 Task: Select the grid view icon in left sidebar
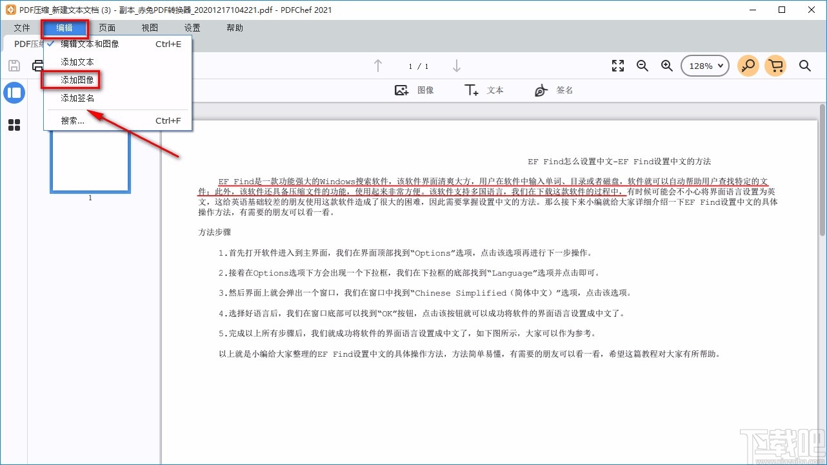click(x=14, y=125)
